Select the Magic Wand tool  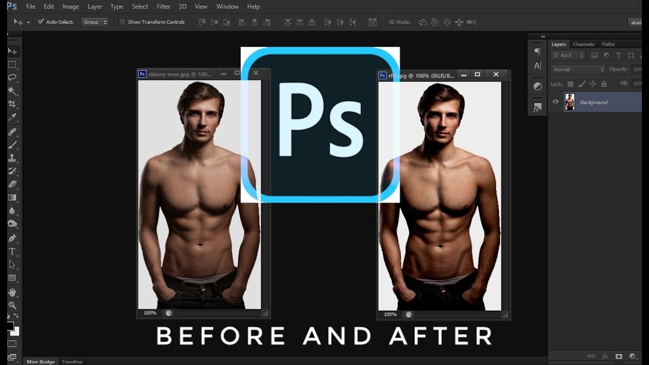tap(12, 91)
